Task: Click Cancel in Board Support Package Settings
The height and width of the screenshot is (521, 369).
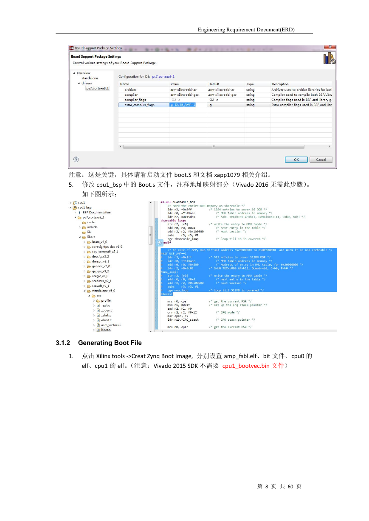Action: (x=321, y=160)
